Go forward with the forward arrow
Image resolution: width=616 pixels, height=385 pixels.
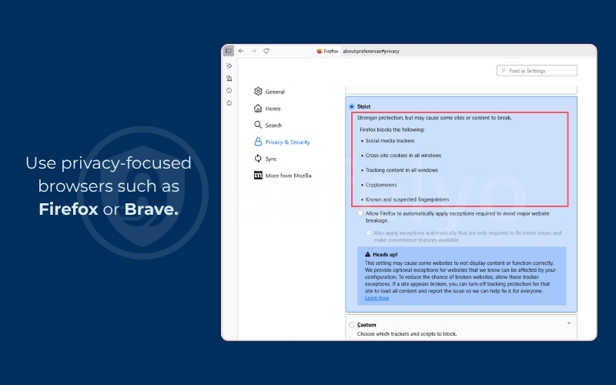tap(254, 51)
